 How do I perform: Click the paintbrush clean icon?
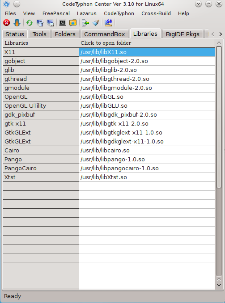[x=96, y=23]
